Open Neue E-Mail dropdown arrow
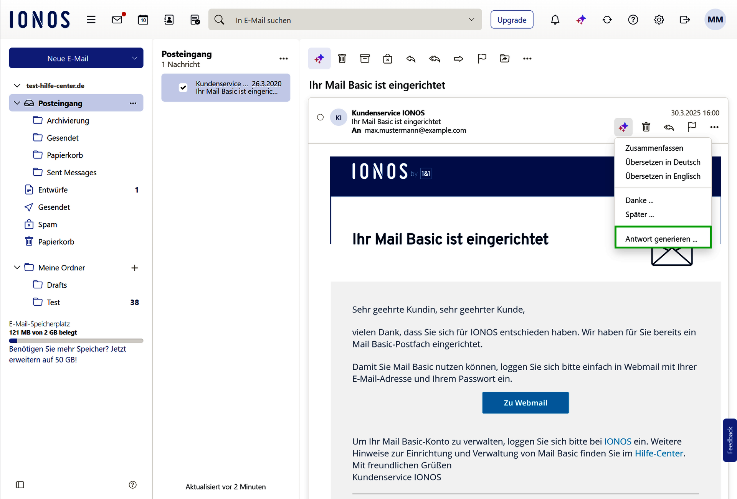This screenshot has height=499, width=737. point(134,58)
